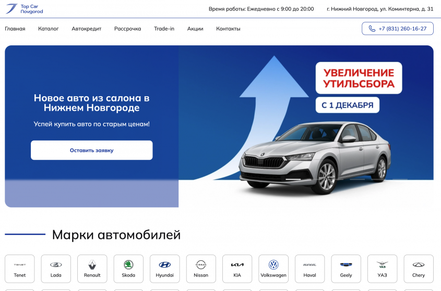Select the Volkswagen brand card

[273, 269]
